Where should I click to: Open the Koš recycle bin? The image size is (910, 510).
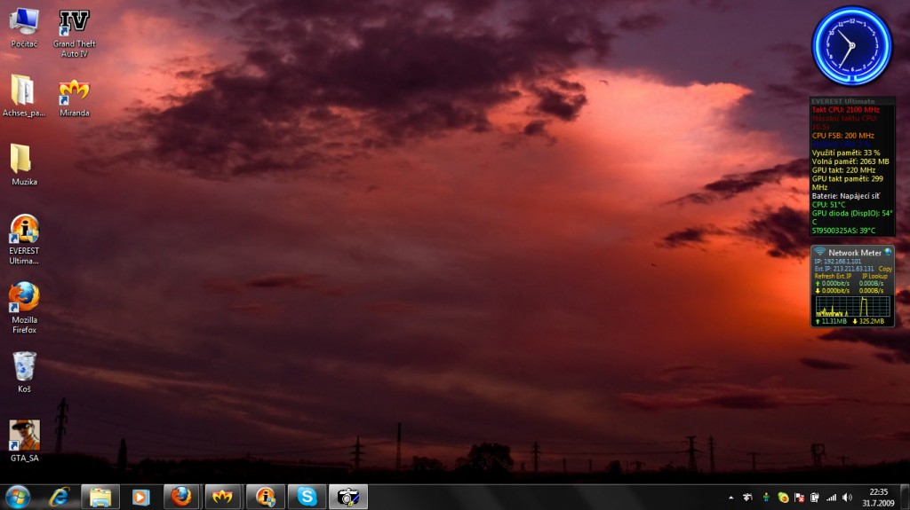pyautogui.click(x=24, y=372)
